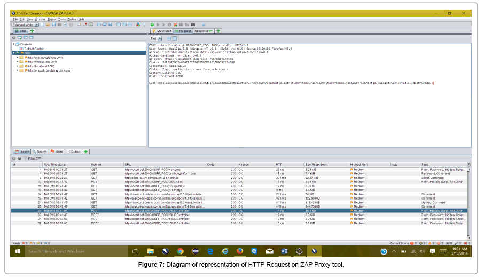Sort history by Highest Alert column header
The height and width of the screenshot is (278, 484).
(369, 164)
